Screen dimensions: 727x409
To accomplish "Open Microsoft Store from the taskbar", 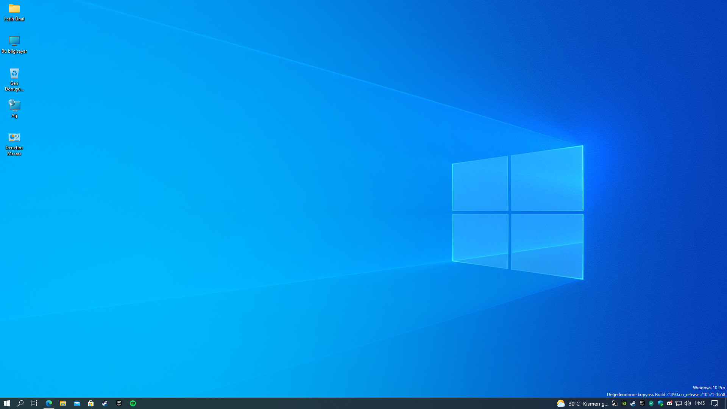I will coord(91,403).
